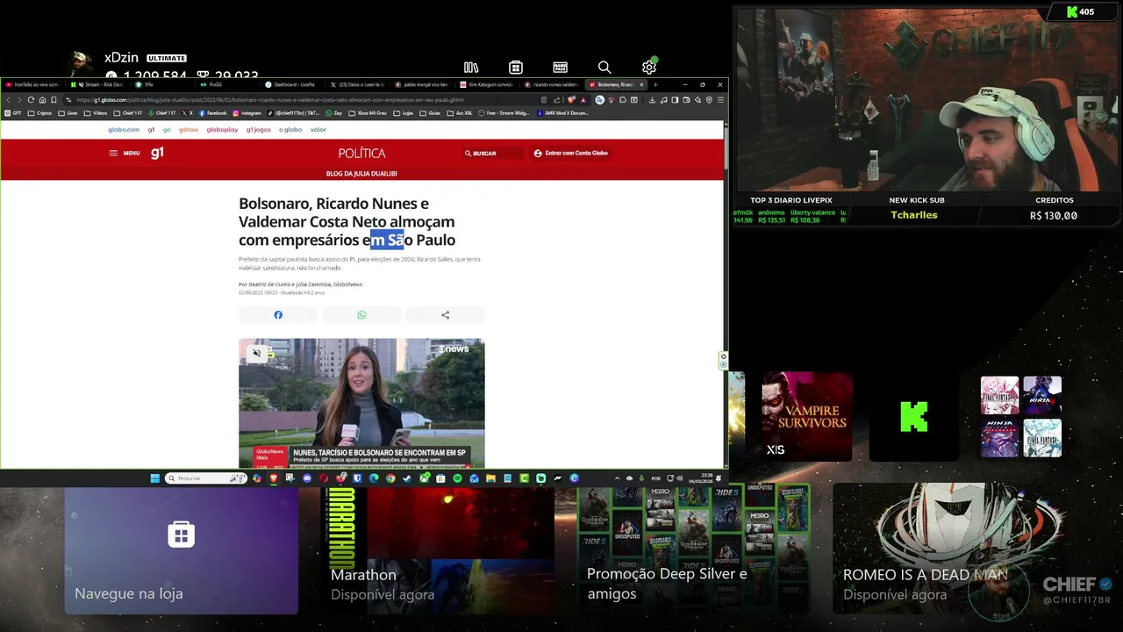The height and width of the screenshot is (632, 1123).
Task: Expand the taskbar hidden icons chevron
Action: point(617,478)
